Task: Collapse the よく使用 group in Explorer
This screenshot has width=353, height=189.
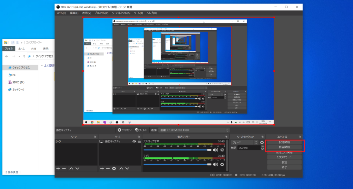Action: (42, 65)
